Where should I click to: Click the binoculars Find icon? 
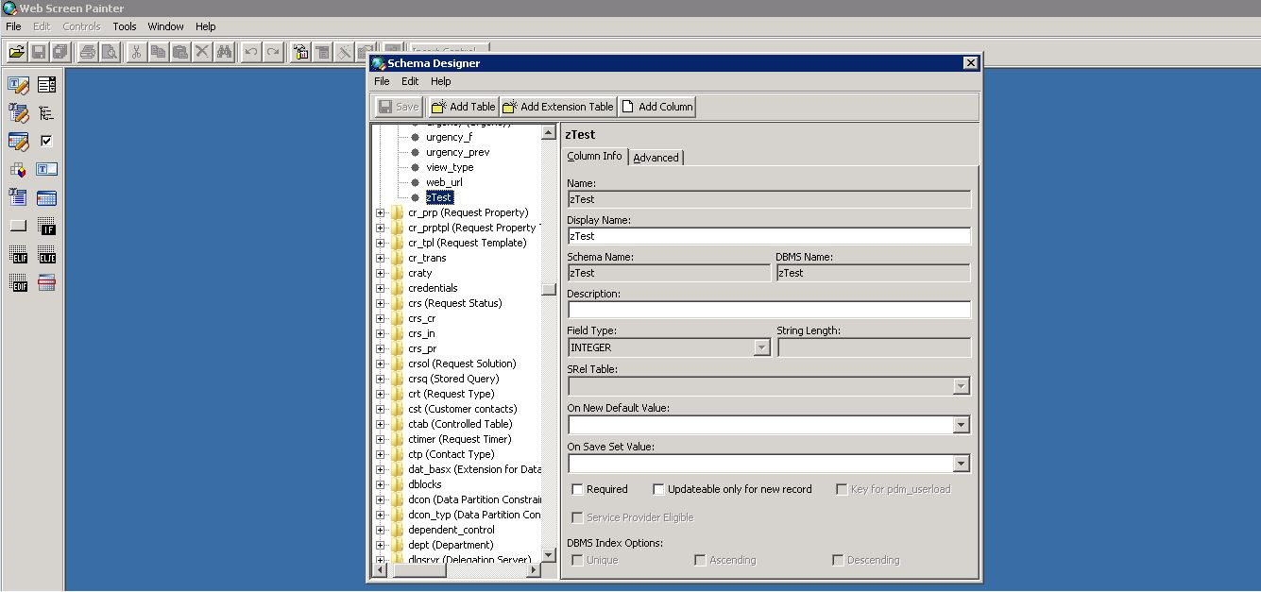pos(225,52)
